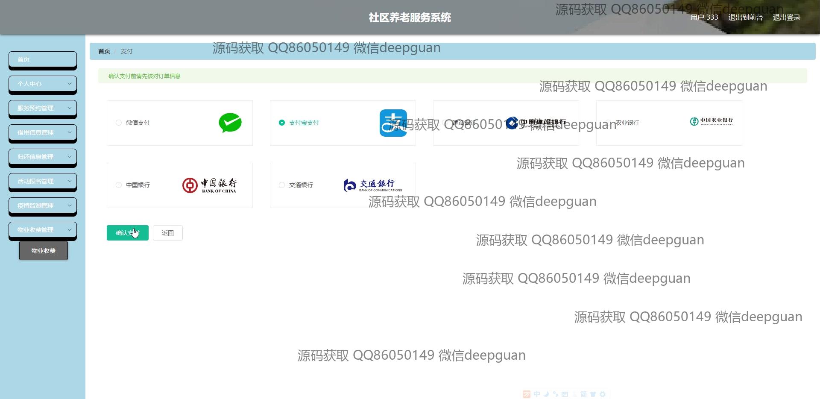Select the 微信支付 radio button

119,123
